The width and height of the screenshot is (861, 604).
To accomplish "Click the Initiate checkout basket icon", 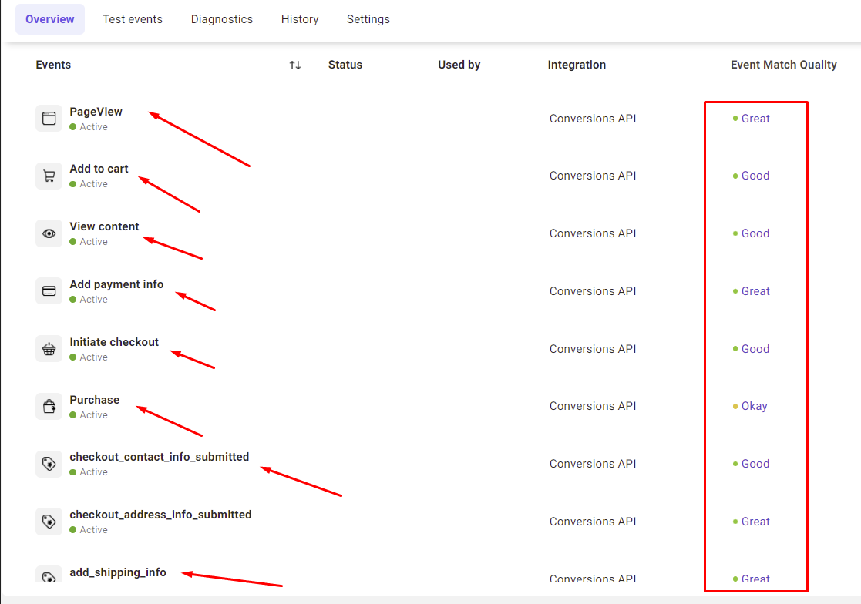I will (49, 349).
